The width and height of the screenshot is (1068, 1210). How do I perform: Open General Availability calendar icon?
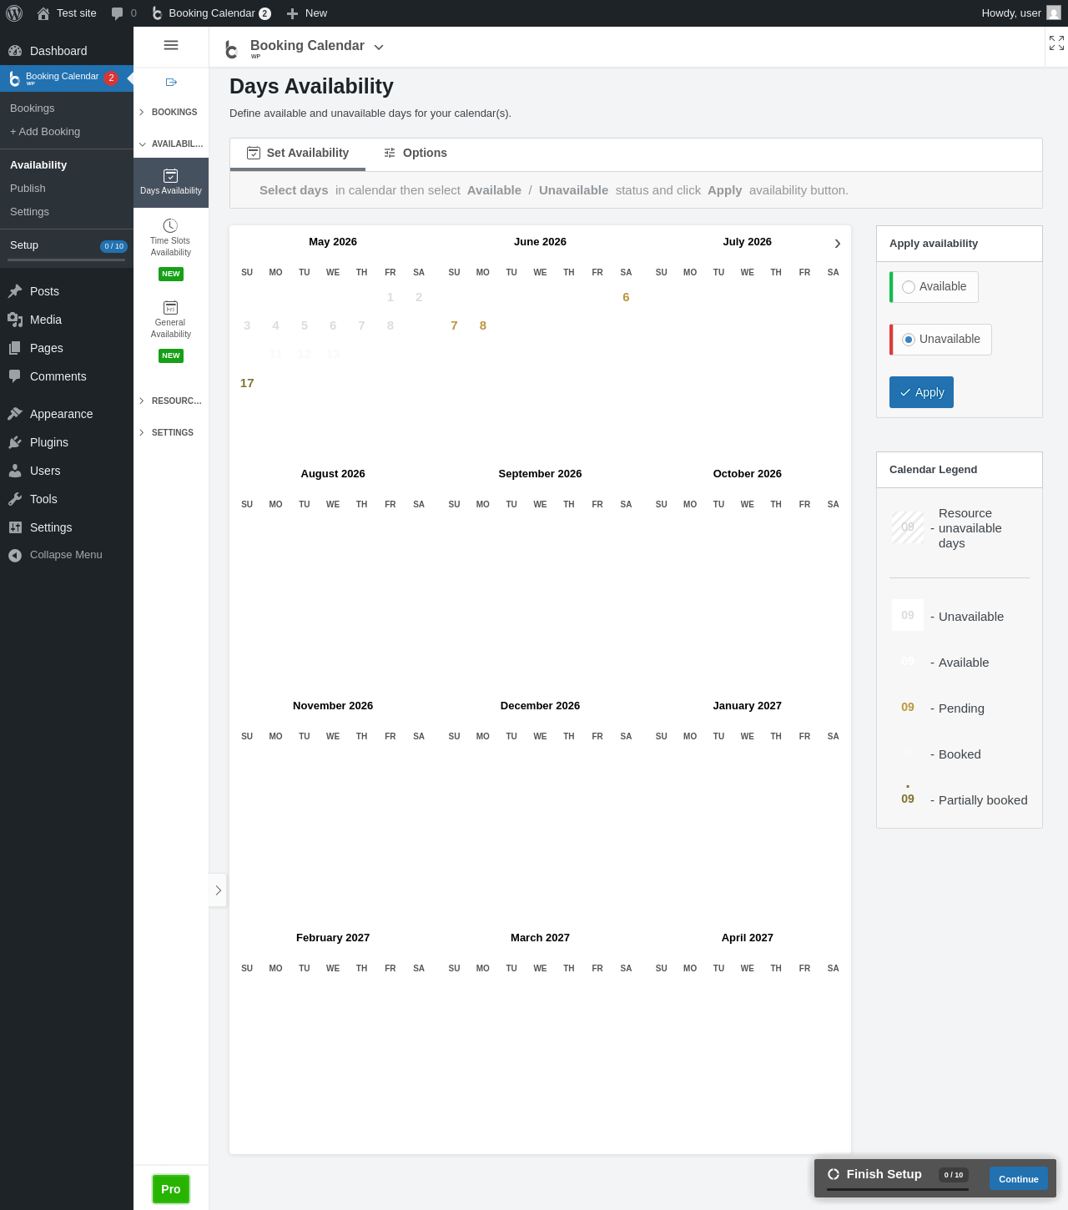(170, 308)
